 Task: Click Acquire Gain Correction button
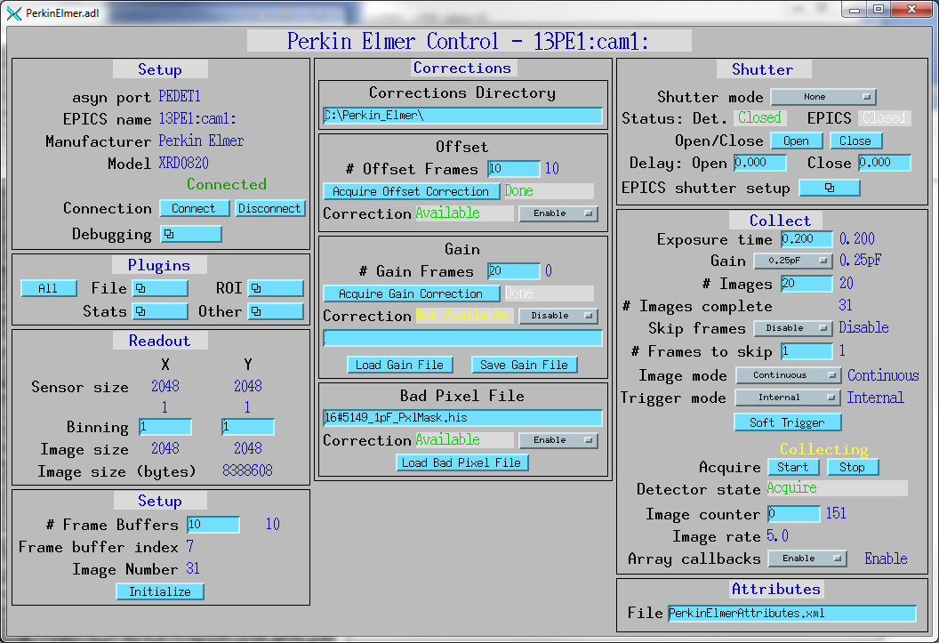click(412, 294)
